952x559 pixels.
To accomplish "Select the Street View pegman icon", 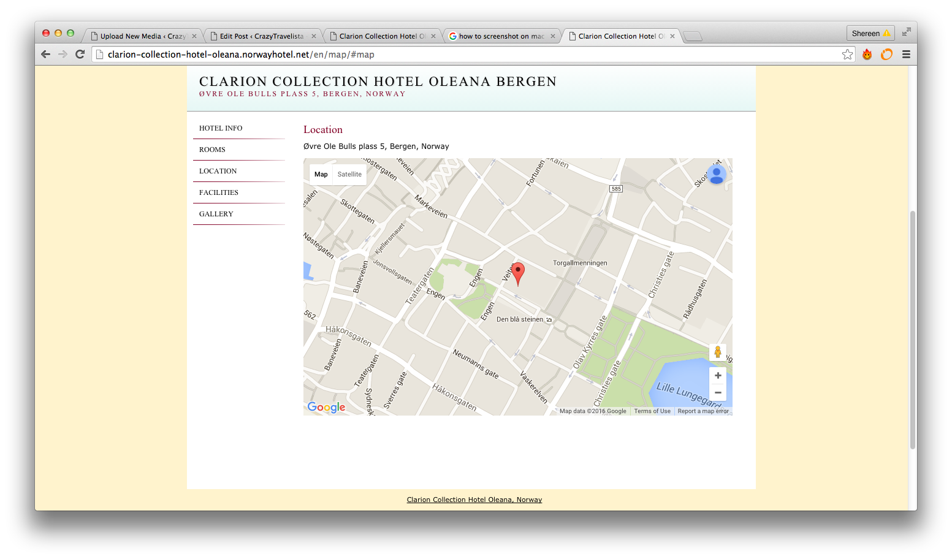I will click(718, 352).
